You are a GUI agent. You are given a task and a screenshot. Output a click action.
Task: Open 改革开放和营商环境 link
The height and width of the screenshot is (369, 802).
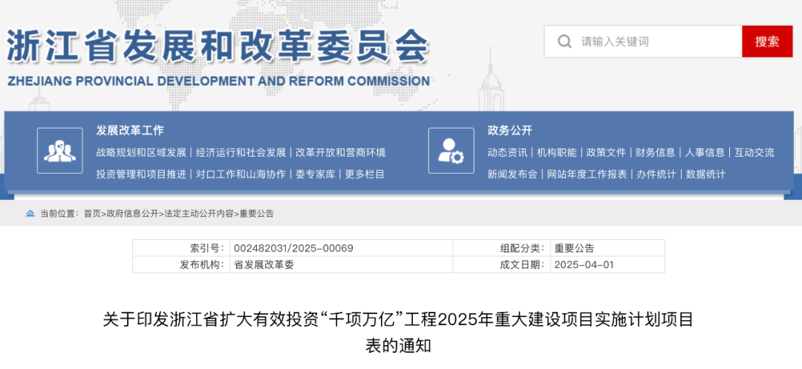click(x=341, y=152)
